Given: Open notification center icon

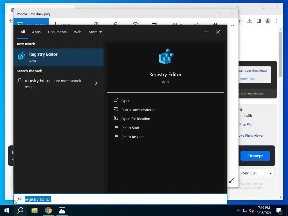Looking at the screenshot, I should coord(279,211).
